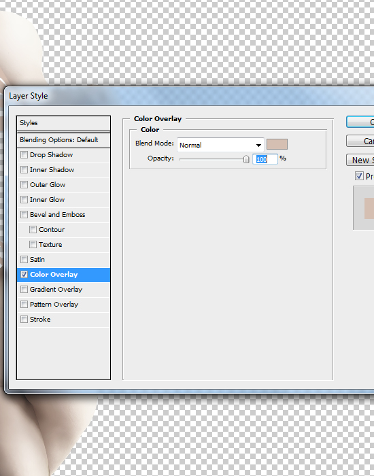Select the Bevel and Emboss entry

pos(57,215)
